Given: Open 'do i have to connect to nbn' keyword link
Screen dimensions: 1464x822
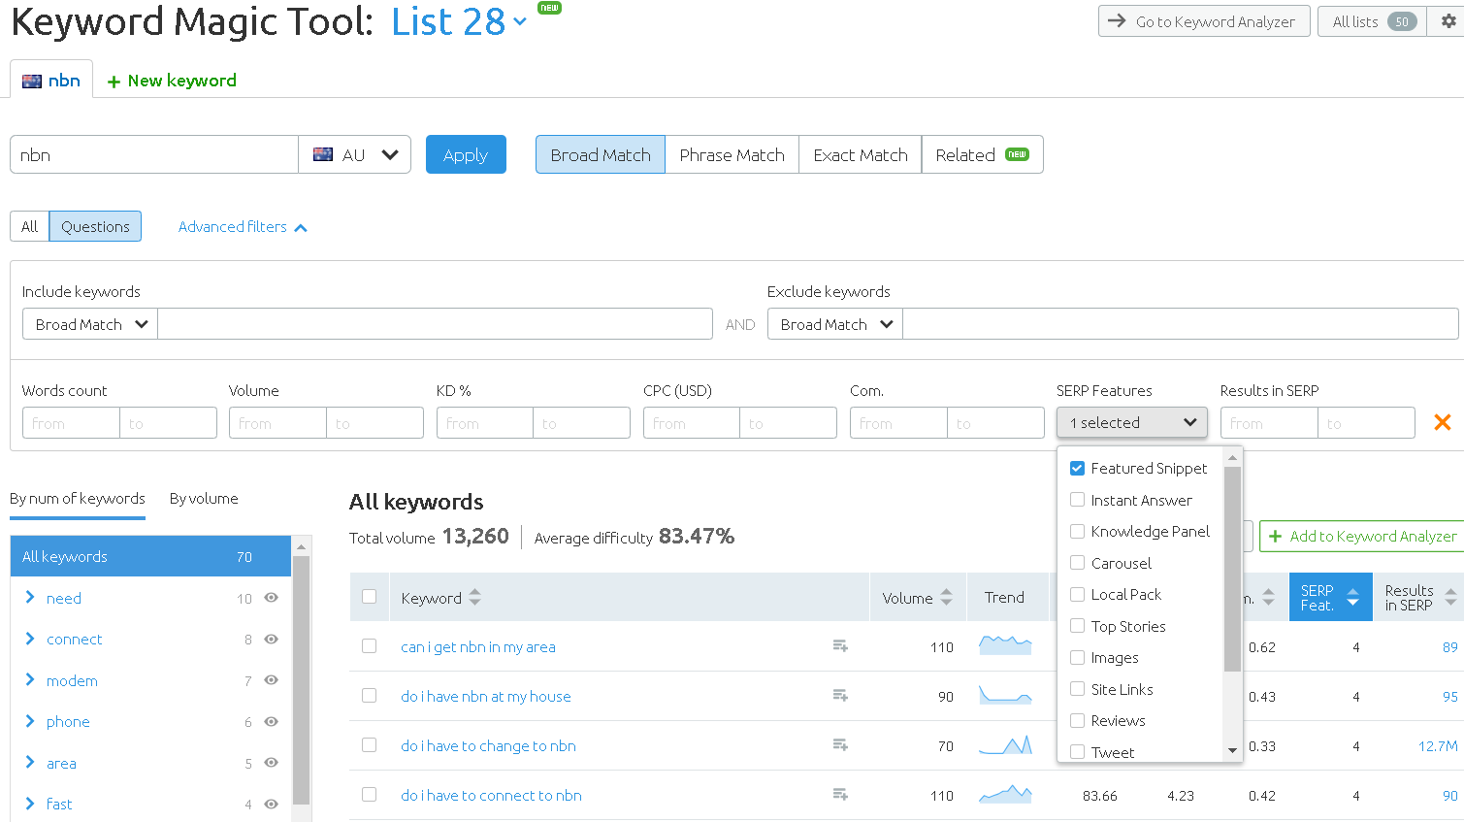Looking at the screenshot, I should point(492,795).
